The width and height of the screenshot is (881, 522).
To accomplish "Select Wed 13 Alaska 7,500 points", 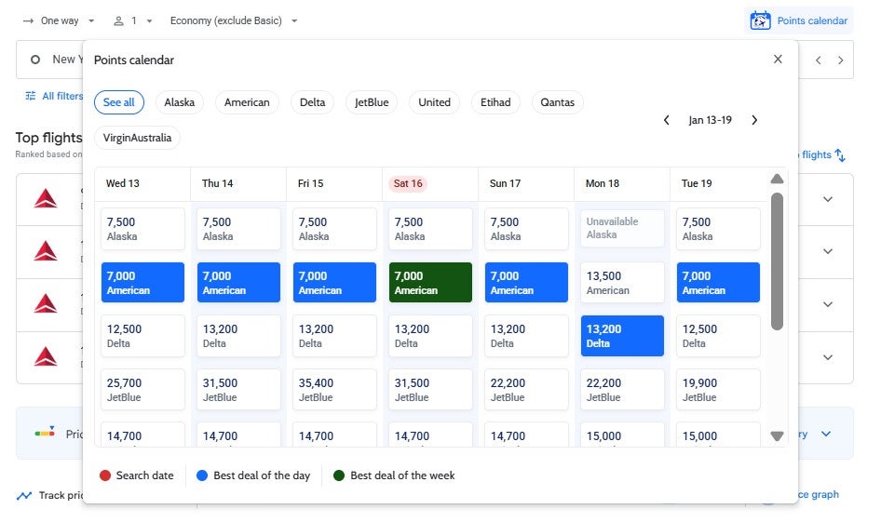I will (x=142, y=229).
